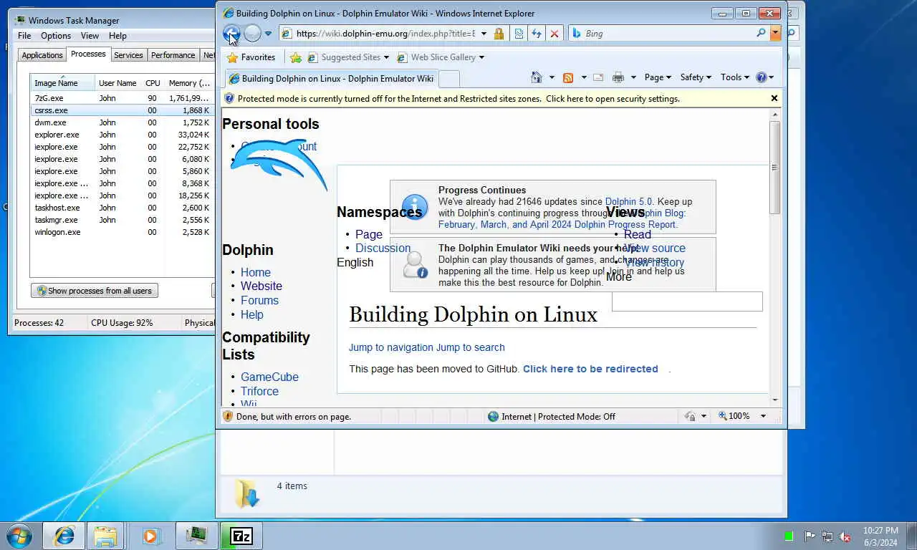Switch to the Applications tab
The width and height of the screenshot is (917, 550).
42,55
